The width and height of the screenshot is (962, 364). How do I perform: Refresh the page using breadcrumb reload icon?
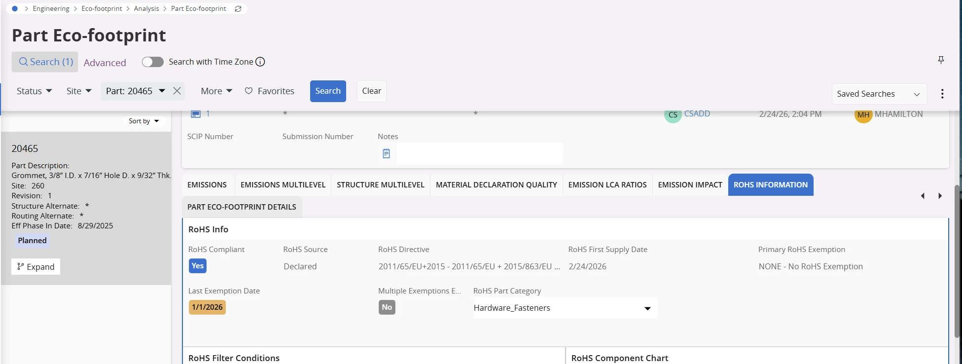pyautogui.click(x=238, y=9)
